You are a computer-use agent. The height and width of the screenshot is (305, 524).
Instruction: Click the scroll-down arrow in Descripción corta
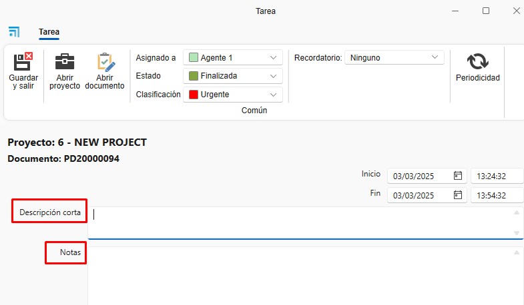[517, 233]
